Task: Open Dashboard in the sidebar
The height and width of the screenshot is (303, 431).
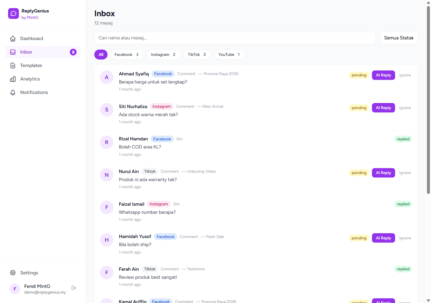Action: pyautogui.click(x=43, y=38)
